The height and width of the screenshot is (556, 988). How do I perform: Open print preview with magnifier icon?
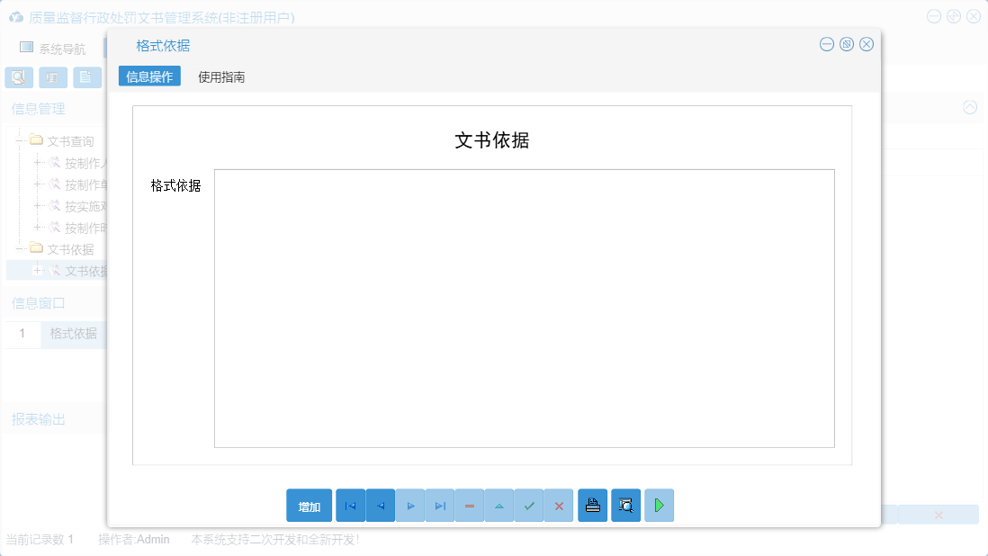(x=625, y=505)
